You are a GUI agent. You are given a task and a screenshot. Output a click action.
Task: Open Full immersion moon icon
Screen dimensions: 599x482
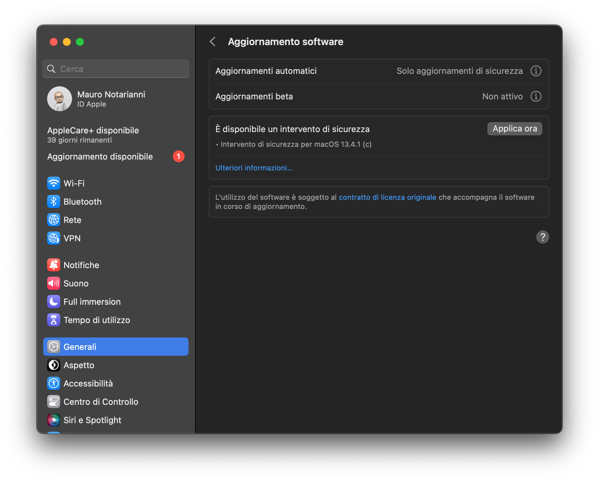point(54,301)
